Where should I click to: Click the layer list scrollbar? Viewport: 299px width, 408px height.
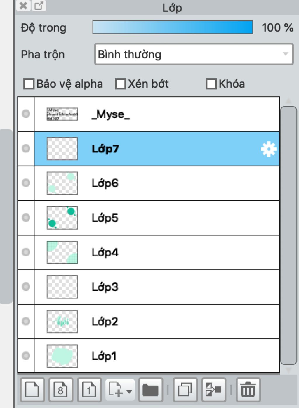click(x=288, y=235)
